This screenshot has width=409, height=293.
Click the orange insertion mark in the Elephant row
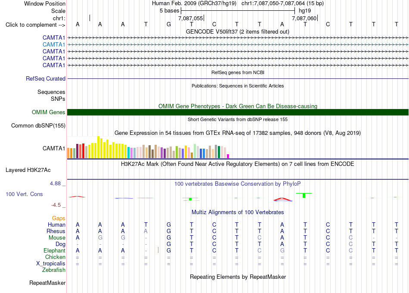coord(158,250)
